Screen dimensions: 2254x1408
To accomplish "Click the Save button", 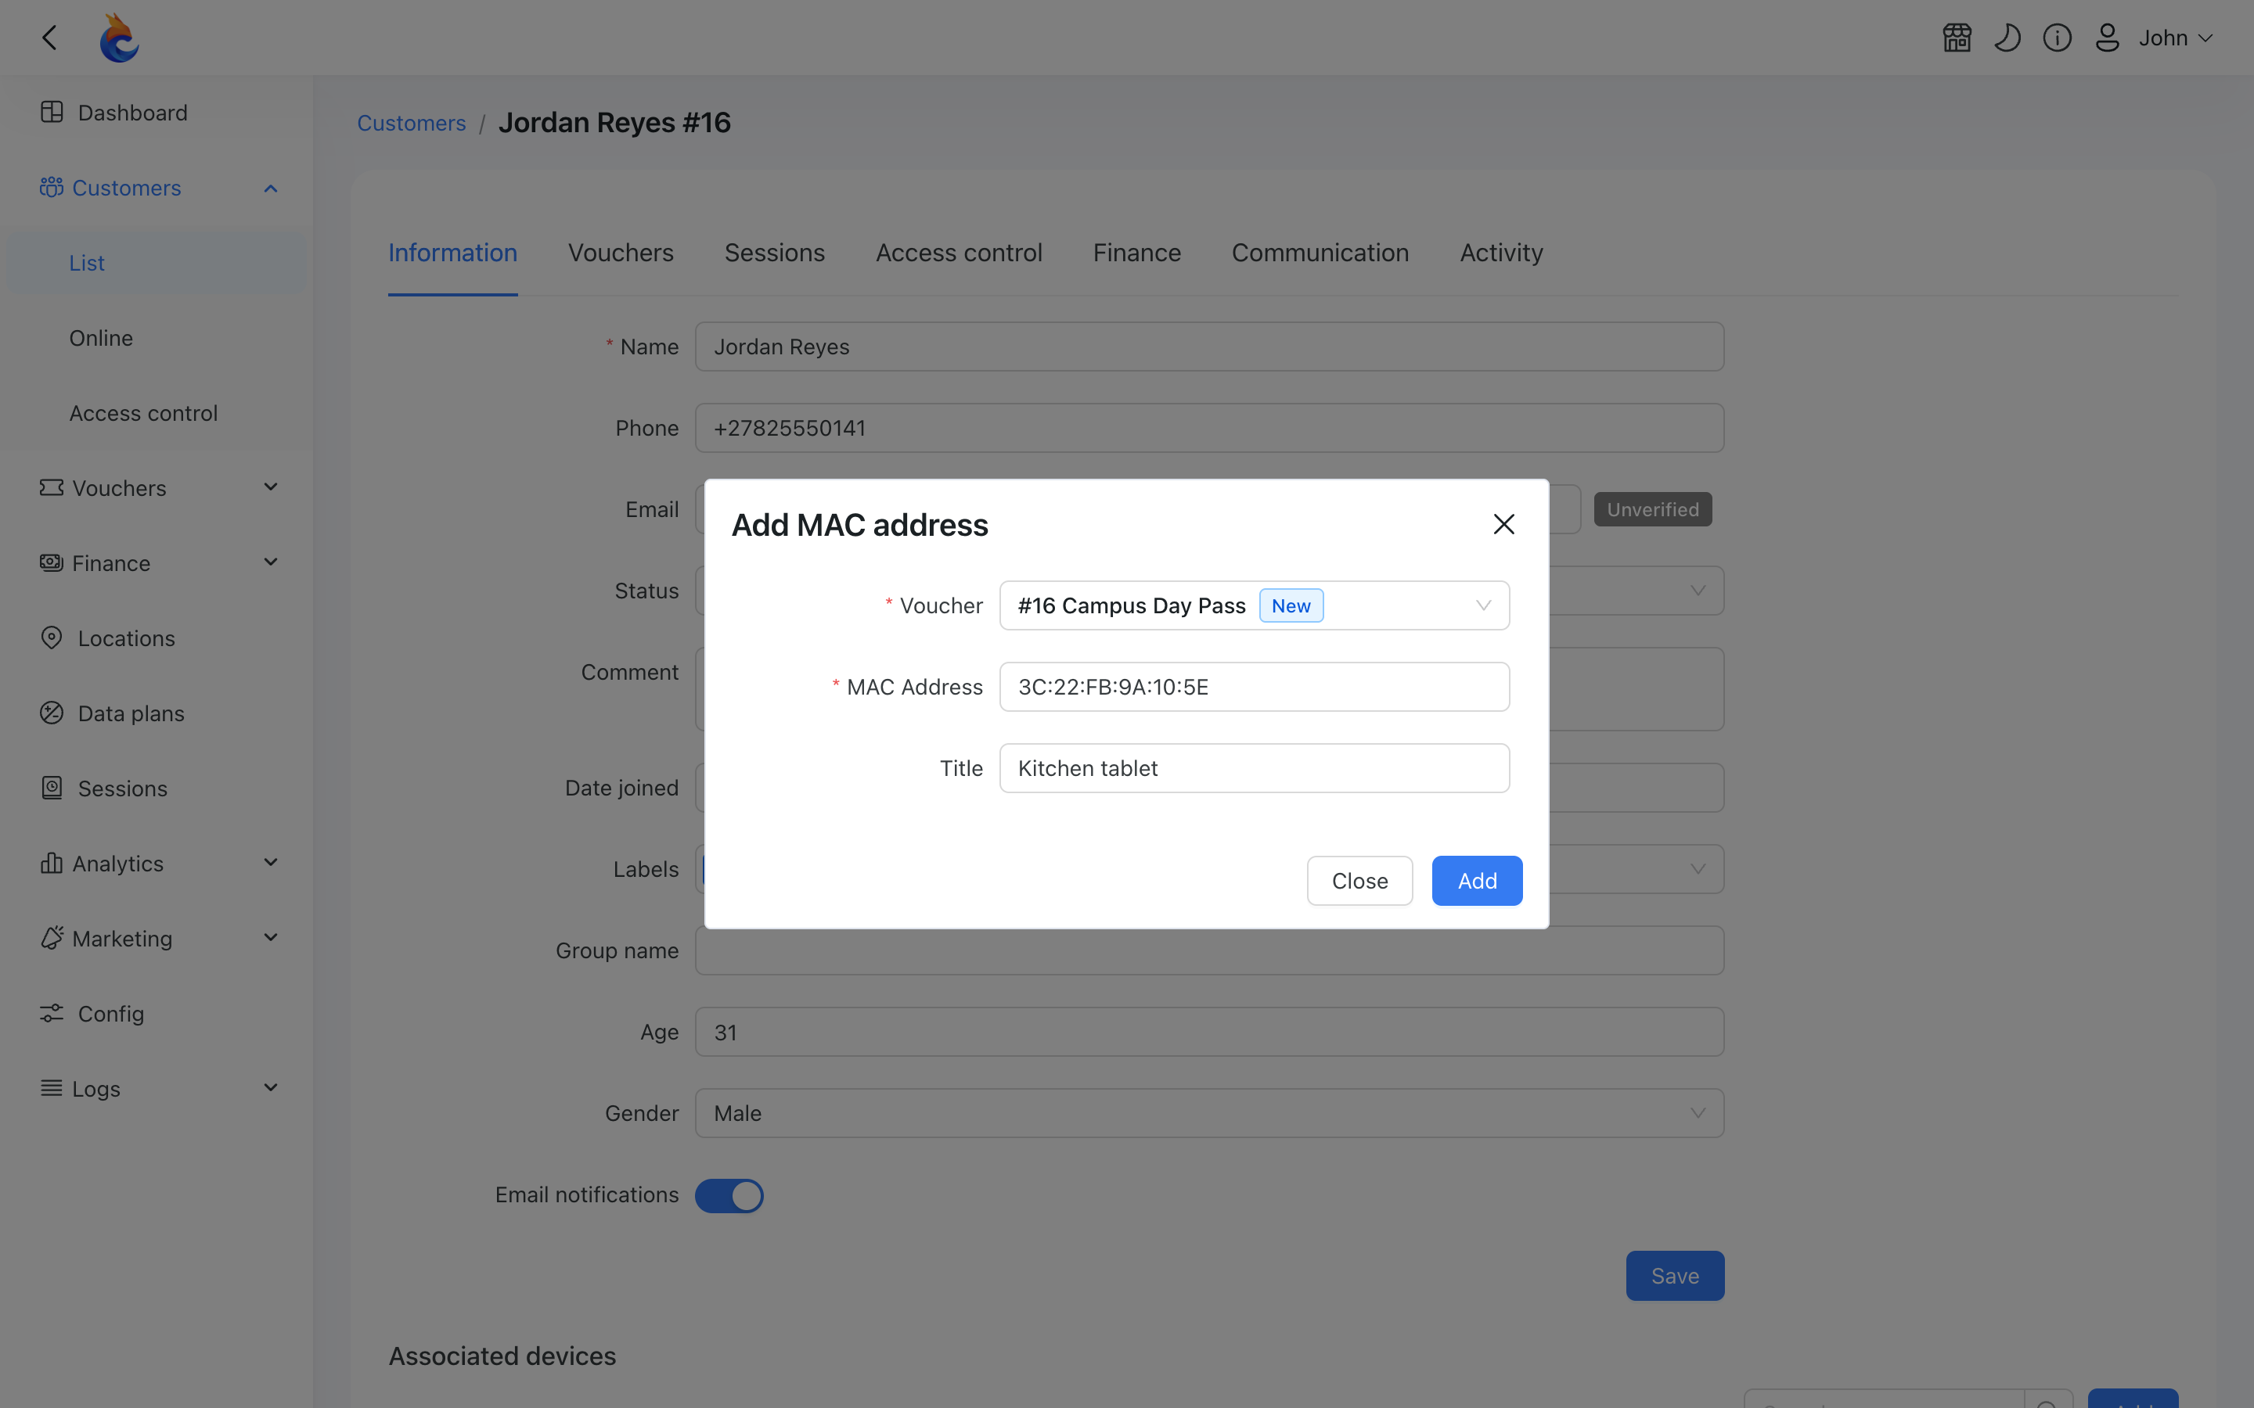I will point(1675,1276).
